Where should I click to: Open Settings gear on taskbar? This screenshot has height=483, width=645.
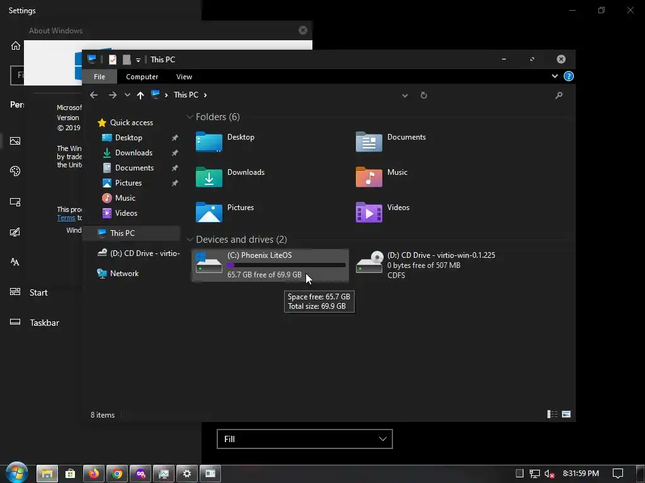click(x=187, y=474)
